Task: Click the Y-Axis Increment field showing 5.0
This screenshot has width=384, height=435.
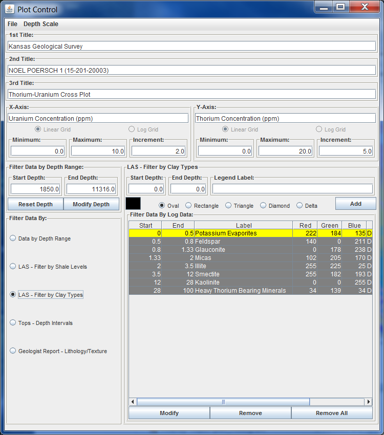Action: pos(346,151)
